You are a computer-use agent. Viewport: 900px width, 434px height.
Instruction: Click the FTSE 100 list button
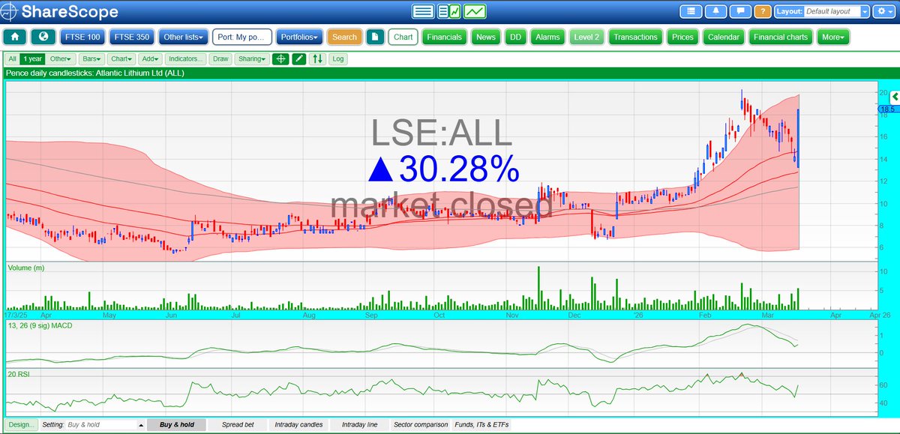[82, 37]
